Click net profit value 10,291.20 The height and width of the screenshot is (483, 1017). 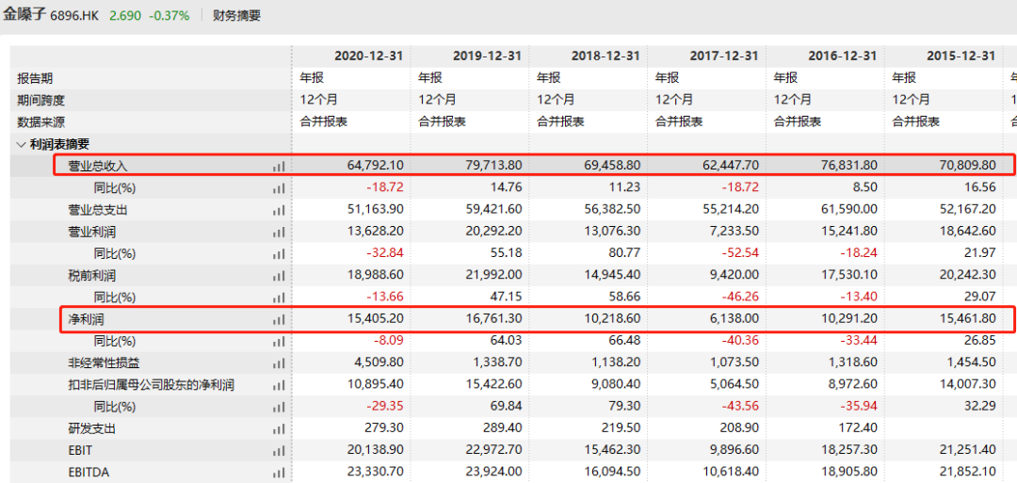point(849,319)
